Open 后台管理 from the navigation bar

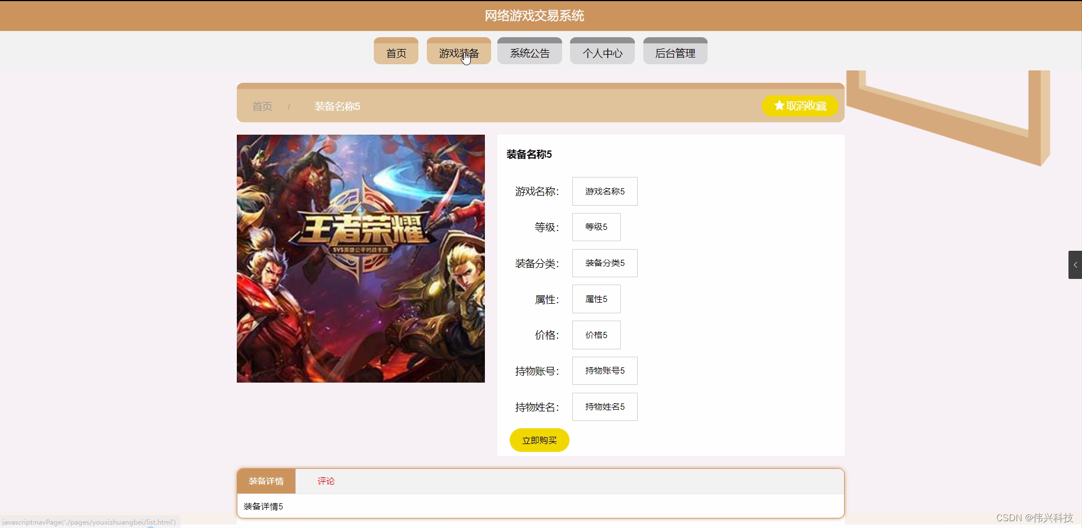[x=675, y=51]
